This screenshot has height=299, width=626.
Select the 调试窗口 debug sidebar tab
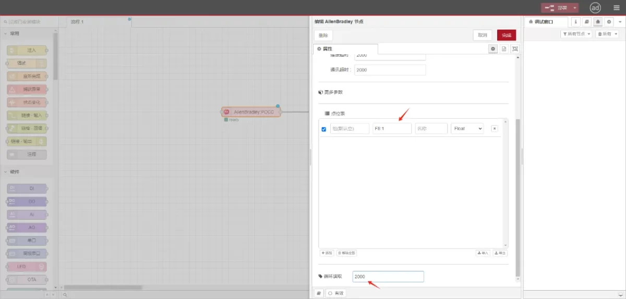pos(546,22)
